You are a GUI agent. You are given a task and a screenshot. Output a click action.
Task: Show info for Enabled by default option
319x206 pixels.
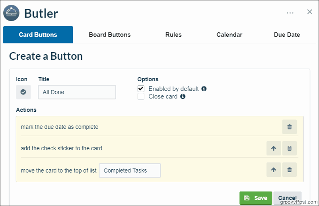pos(204,88)
